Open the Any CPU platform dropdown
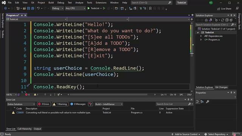This screenshot has width=242, height=136. tap(75, 8)
